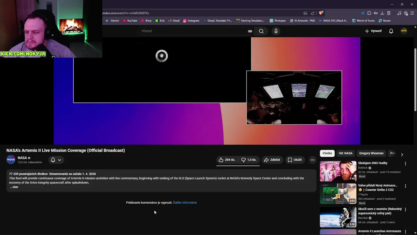Open the NASA channel name link
Viewport: 417px width, 235px height.
coord(22,158)
